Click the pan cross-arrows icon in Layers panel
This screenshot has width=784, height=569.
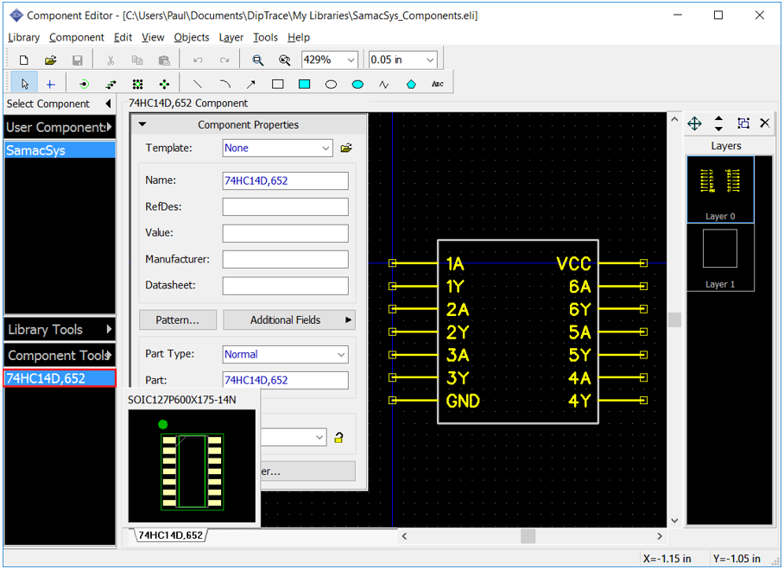pyautogui.click(x=694, y=123)
